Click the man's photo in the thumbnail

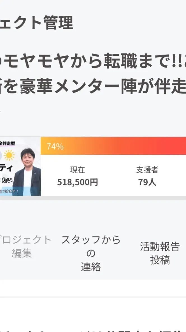click(27, 172)
